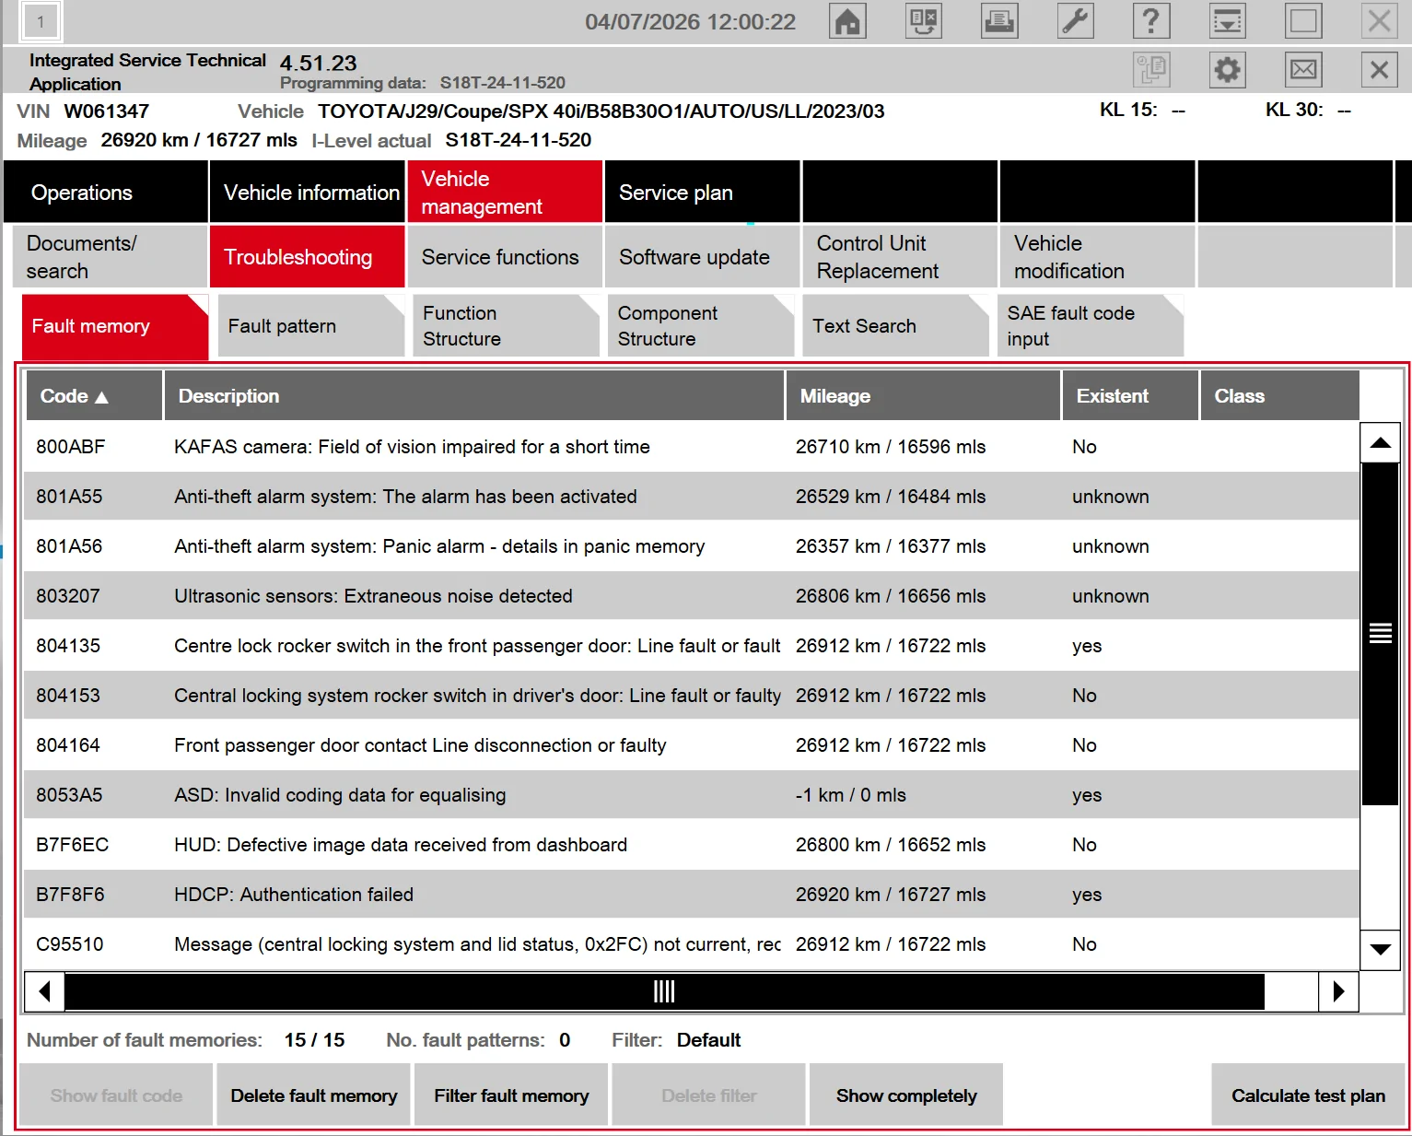Select fault row 804135 centre lock rocker switch
Screen dimensions: 1412x1136
(x=692, y=646)
